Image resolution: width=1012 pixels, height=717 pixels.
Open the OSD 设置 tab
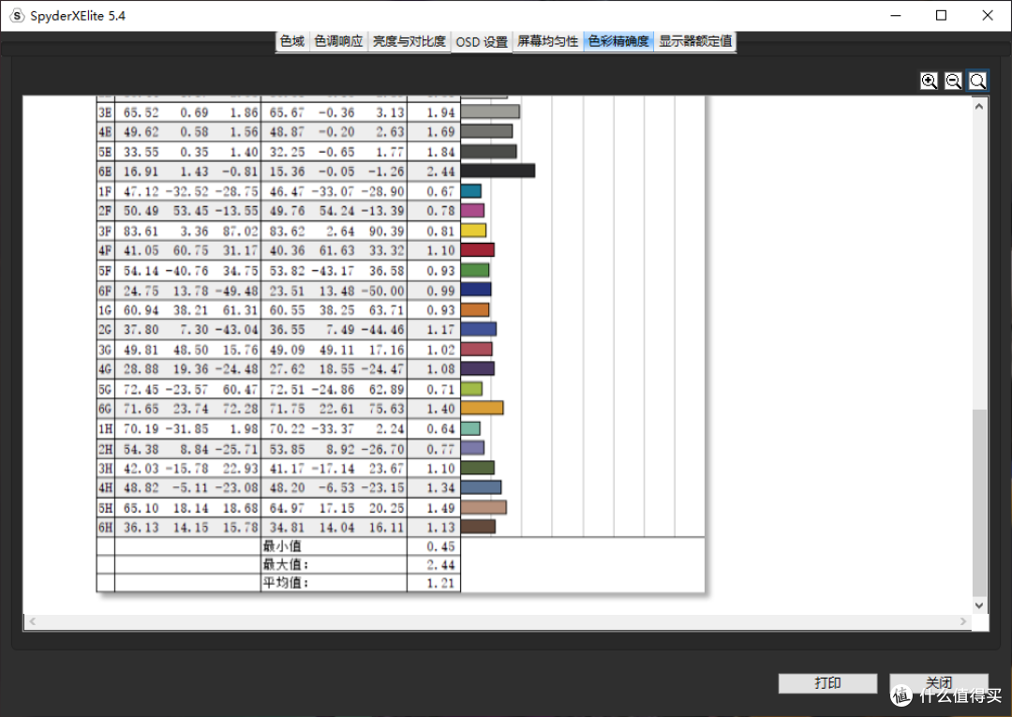pos(483,42)
